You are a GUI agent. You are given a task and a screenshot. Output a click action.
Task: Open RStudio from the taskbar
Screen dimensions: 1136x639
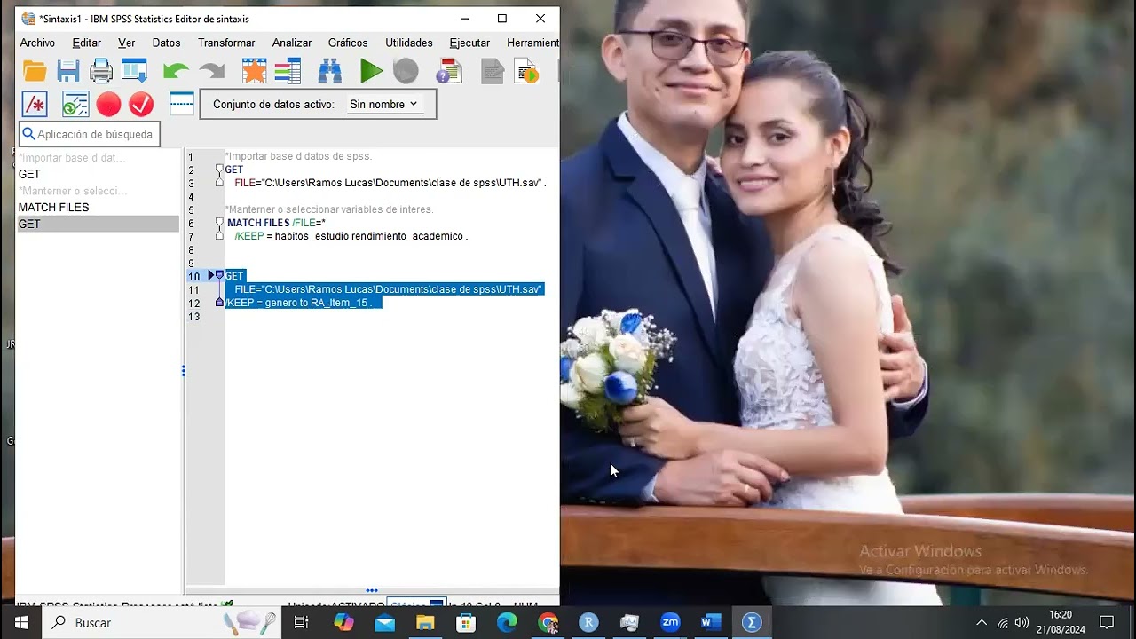(x=588, y=623)
